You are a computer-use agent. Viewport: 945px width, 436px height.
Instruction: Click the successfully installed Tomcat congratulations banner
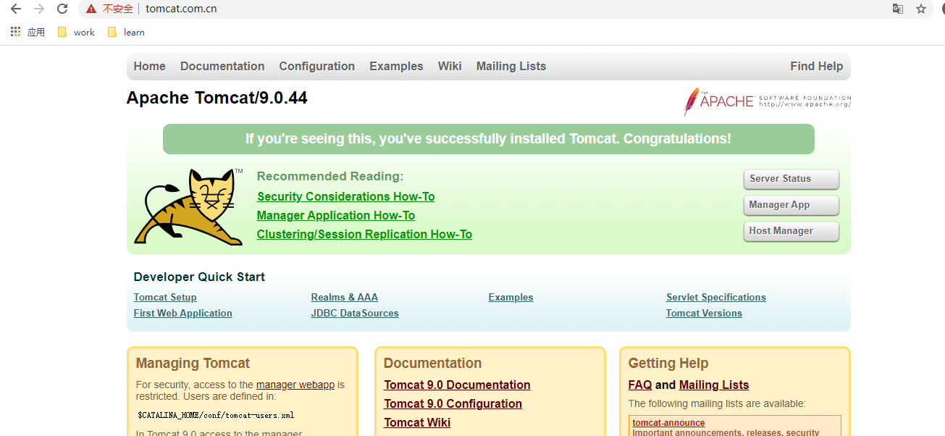pyautogui.click(x=489, y=139)
